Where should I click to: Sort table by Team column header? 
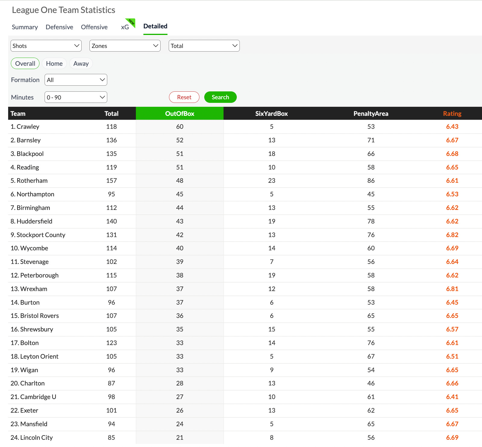18,114
